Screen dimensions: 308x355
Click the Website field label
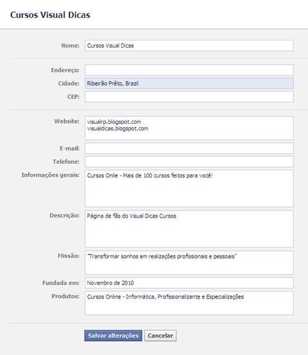point(67,121)
